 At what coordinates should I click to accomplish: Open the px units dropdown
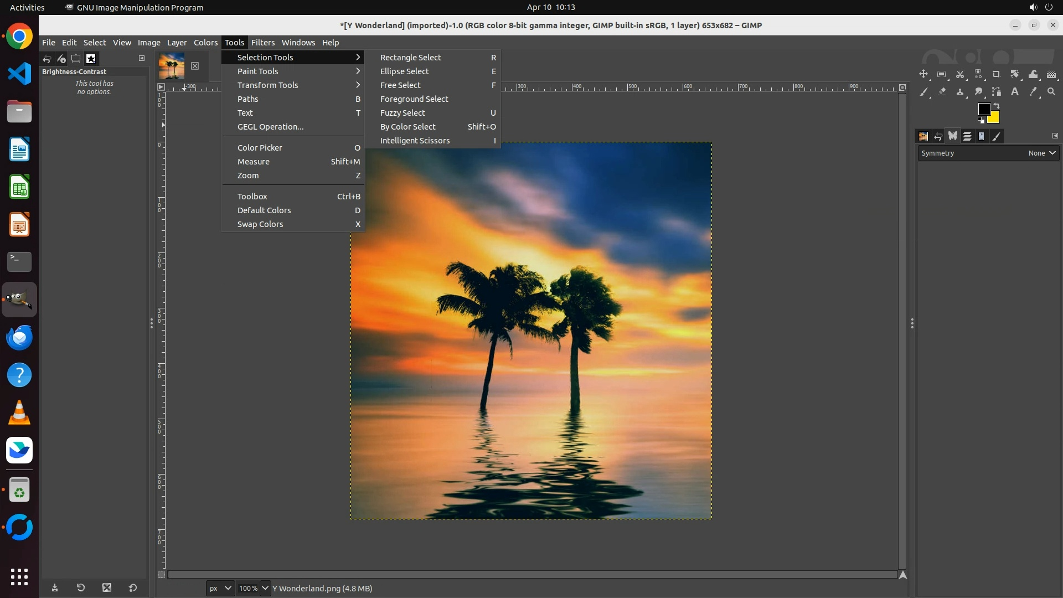[220, 588]
